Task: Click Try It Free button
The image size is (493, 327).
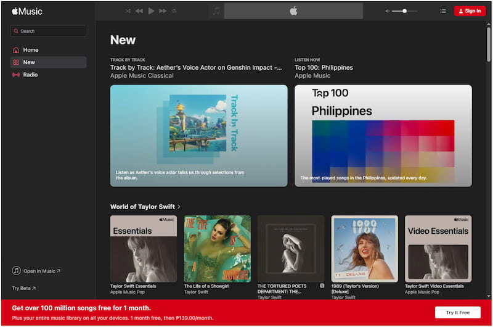Action: [457, 313]
